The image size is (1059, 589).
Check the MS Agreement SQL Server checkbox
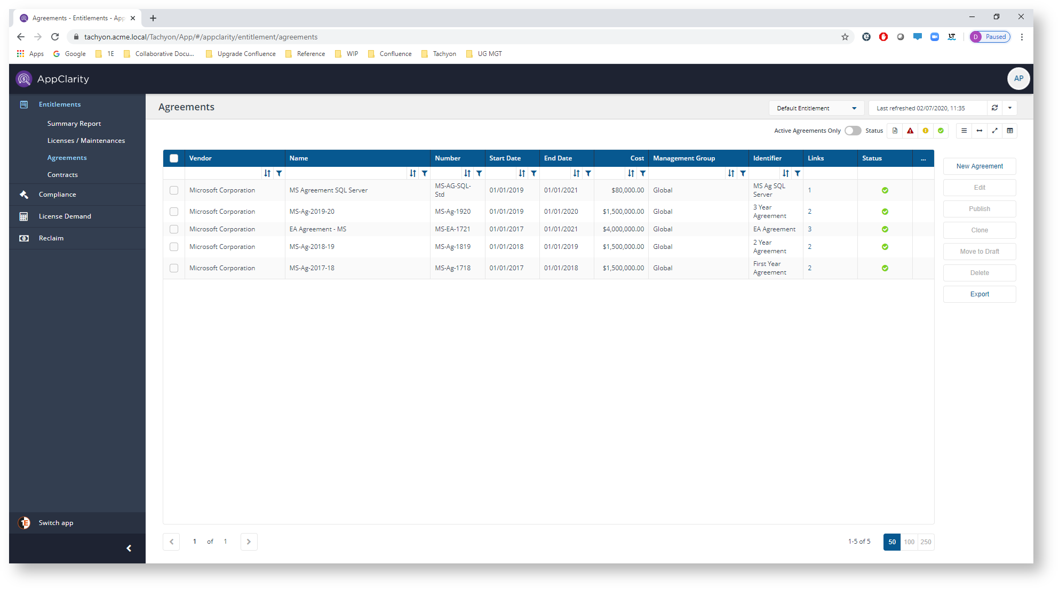tap(173, 189)
